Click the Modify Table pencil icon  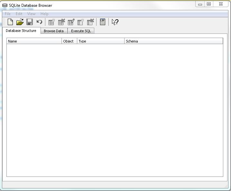(x=71, y=22)
